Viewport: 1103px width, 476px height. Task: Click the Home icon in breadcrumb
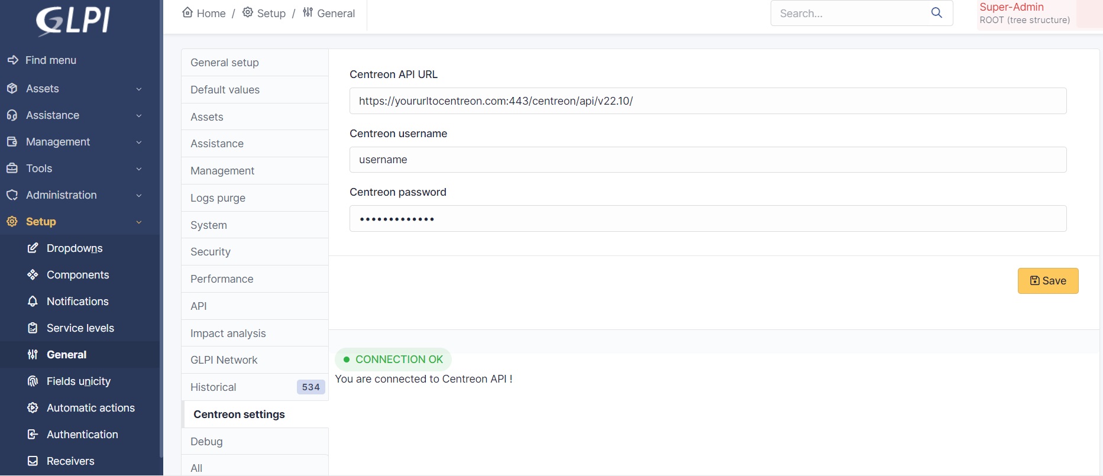pos(187,12)
